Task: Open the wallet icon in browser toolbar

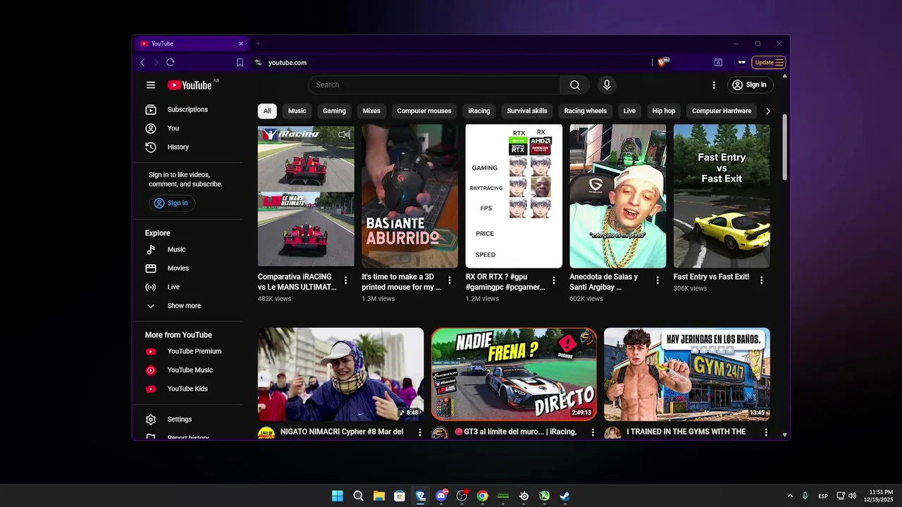Action: [x=718, y=63]
